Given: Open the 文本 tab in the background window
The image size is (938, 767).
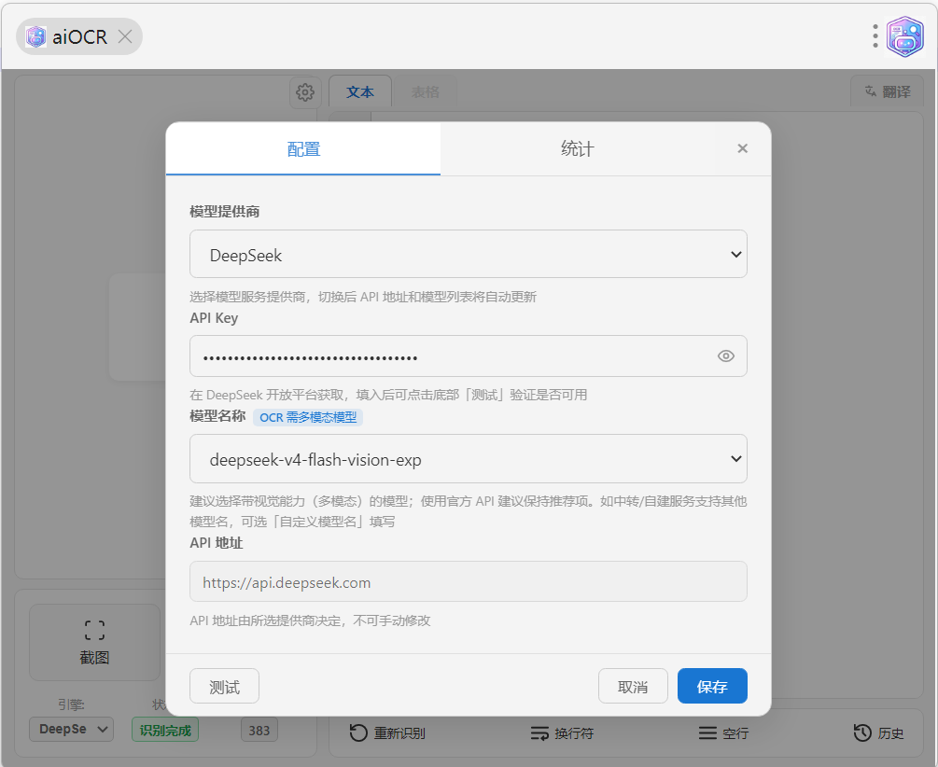Looking at the screenshot, I should pos(360,91).
